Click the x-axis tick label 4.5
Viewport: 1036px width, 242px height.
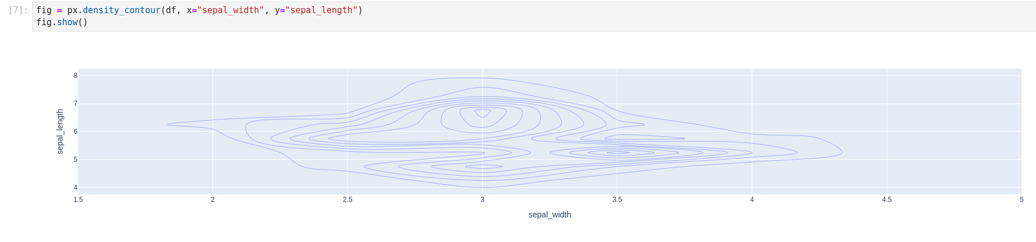tap(887, 200)
